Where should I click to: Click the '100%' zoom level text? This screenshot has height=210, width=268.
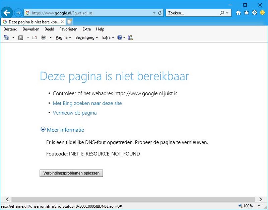click(x=248, y=206)
